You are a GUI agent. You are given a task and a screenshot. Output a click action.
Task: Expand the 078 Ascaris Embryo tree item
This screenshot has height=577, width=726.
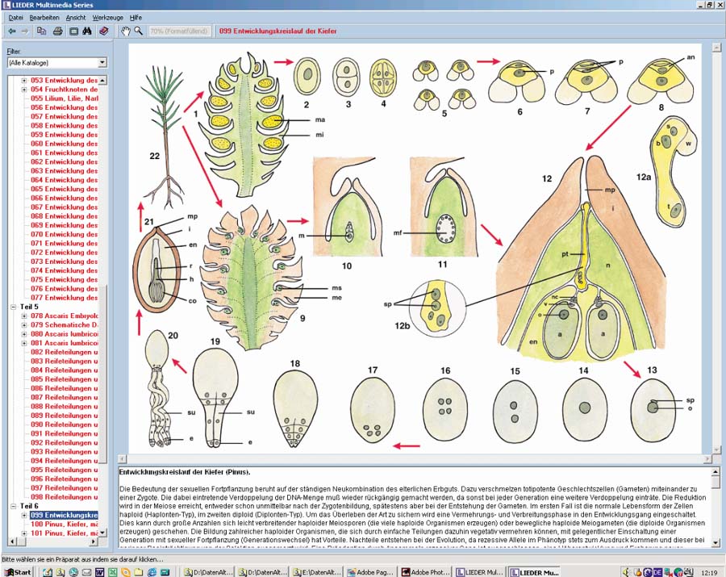pyautogui.click(x=24, y=316)
